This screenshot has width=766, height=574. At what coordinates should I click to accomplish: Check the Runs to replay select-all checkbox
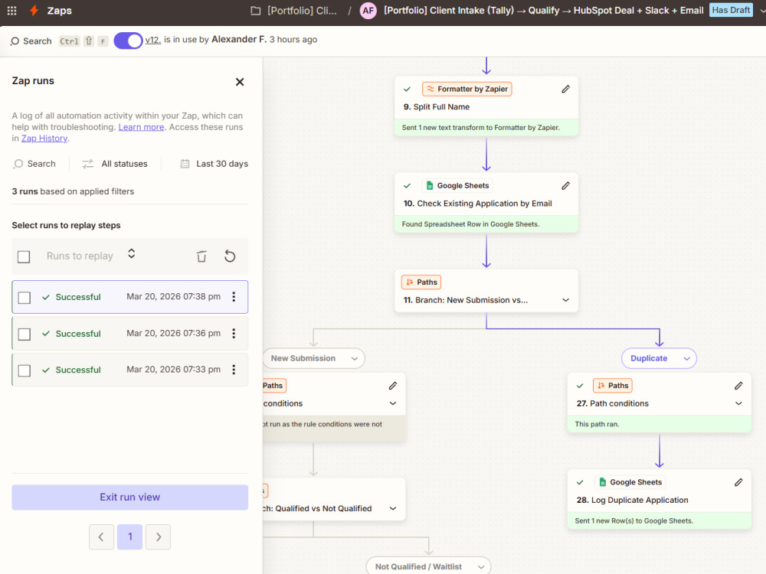24,256
